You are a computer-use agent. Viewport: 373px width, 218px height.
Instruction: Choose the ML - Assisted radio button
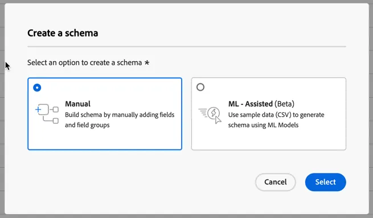pyautogui.click(x=200, y=87)
